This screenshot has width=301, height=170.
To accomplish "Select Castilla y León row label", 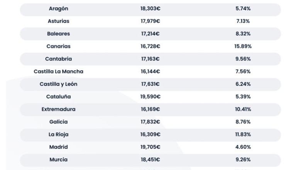I will pyautogui.click(x=59, y=84).
